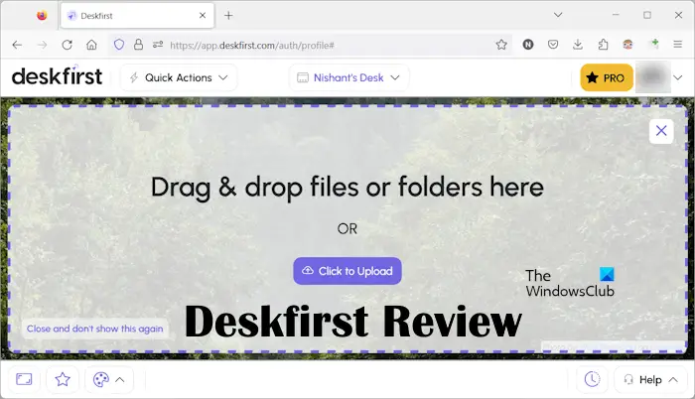Open the N extension icon
This screenshot has width=695, height=399.
click(x=528, y=45)
